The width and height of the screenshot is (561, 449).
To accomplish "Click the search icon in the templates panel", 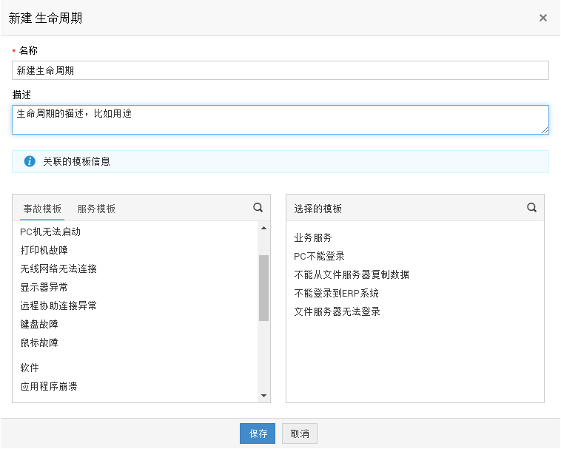I will (258, 208).
